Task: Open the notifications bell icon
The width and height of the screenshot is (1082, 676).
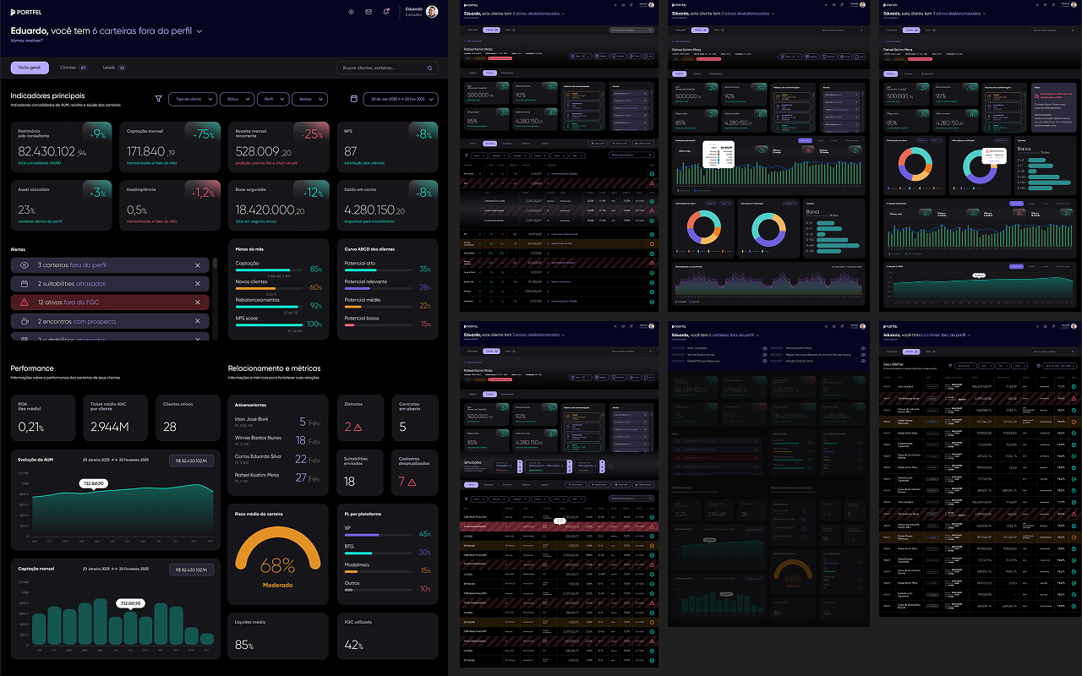Action: (x=386, y=12)
